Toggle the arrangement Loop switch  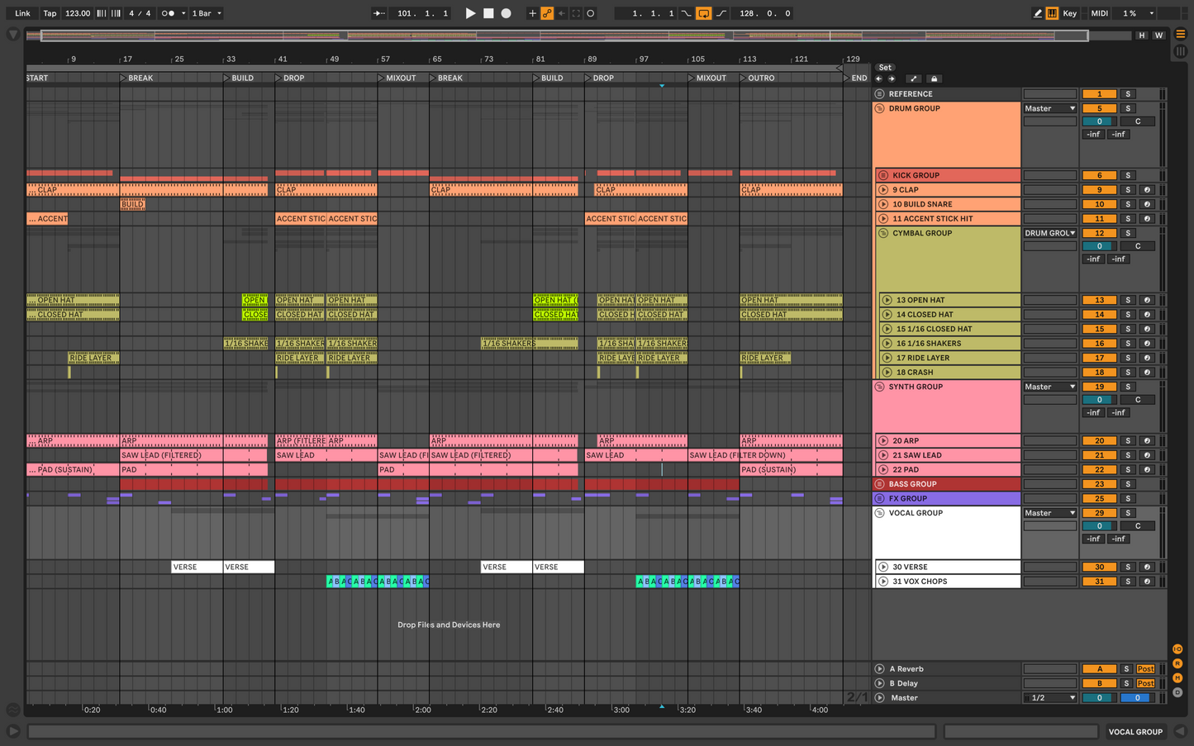coord(703,13)
